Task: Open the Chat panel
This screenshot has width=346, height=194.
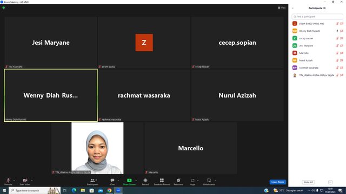Action: [x=112, y=182]
